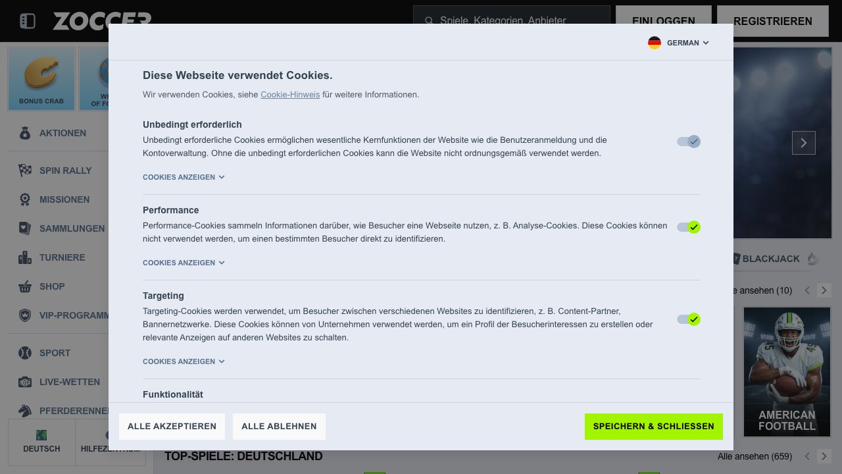Click the Sammlungen cards icon

[25, 228]
